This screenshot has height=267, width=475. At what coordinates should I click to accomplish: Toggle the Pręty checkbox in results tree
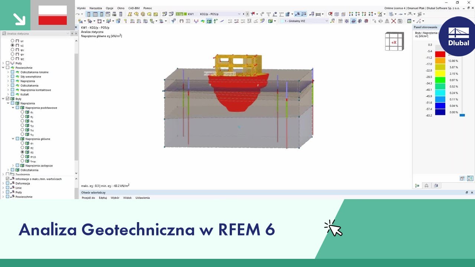pos(7,63)
